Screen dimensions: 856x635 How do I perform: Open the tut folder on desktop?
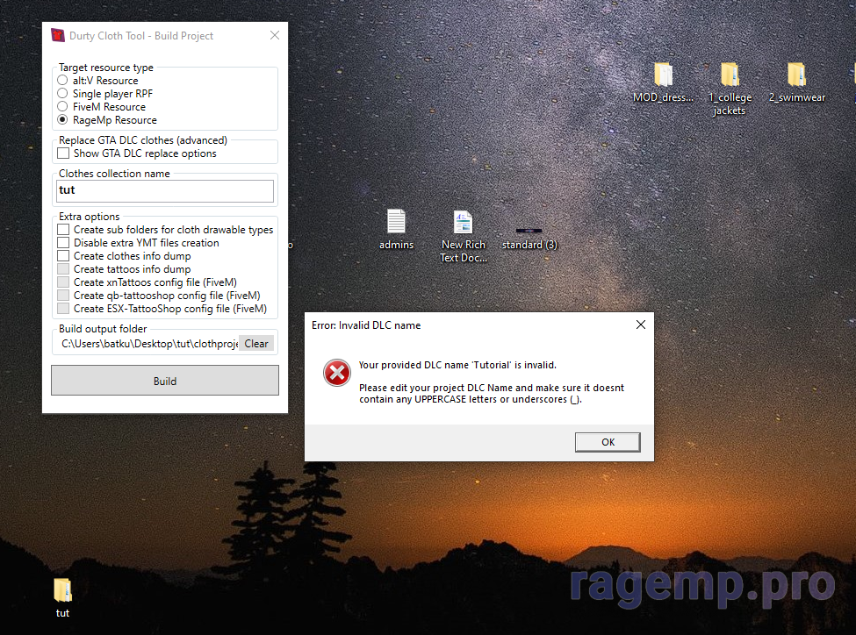[62, 590]
